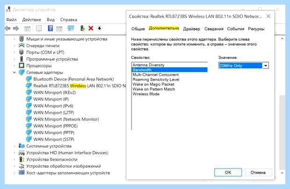Expand the Хост-адаптеры запоминающих устройств node
The width and height of the screenshot is (290, 189).
[14, 173]
